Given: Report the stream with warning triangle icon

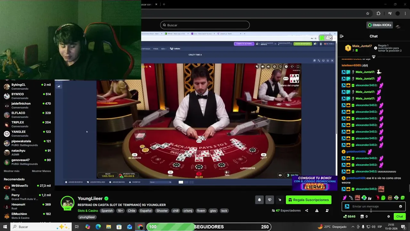Looking at the screenshot, I should (317, 210).
